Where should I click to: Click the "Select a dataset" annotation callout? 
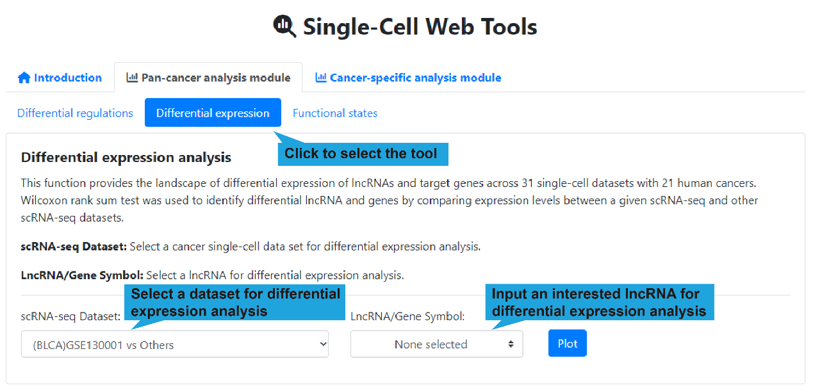tap(235, 302)
